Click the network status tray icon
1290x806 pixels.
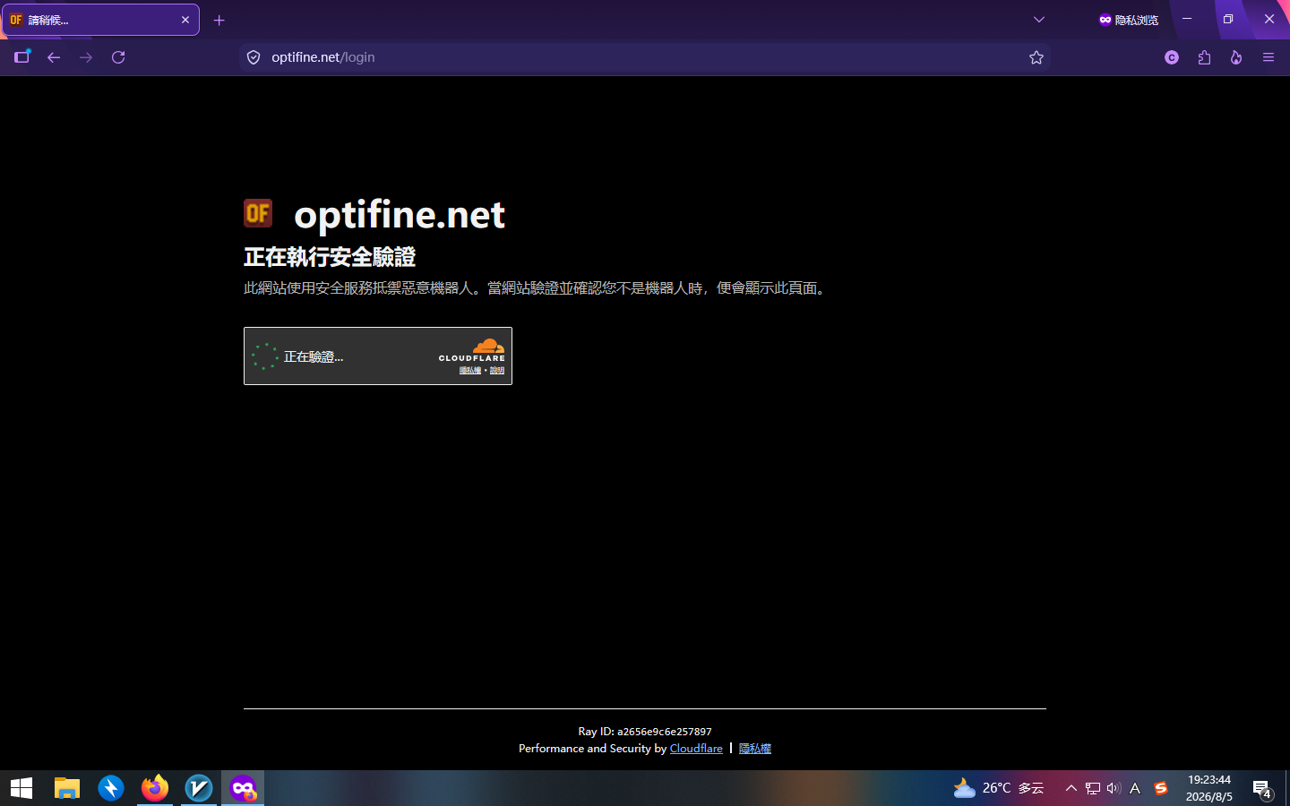tap(1092, 788)
